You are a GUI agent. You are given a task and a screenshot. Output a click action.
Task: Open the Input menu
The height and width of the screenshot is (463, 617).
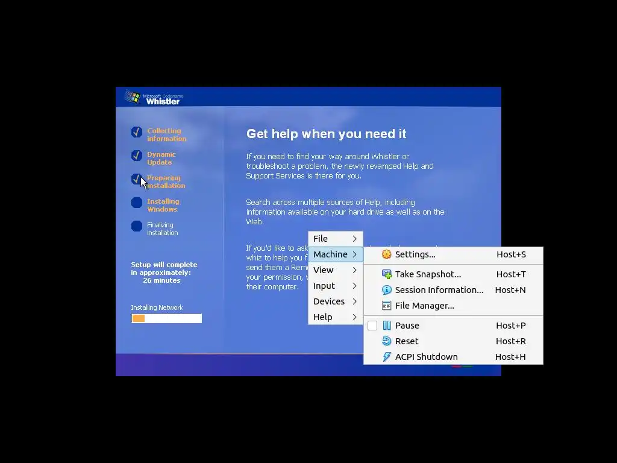tap(335, 286)
